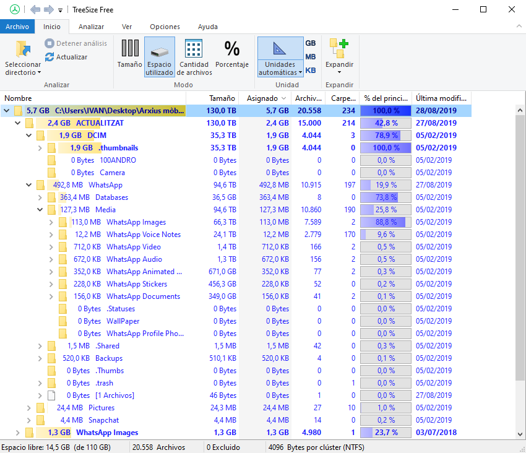
Task: Collapse the root Arxius mòb... folder node
Action: click(6, 110)
